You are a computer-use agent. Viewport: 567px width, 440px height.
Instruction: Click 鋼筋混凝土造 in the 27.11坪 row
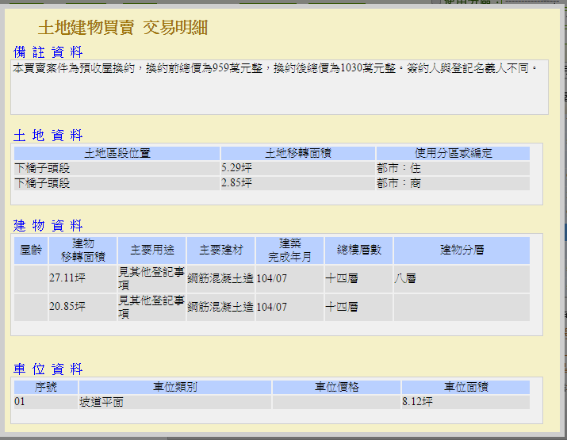[x=220, y=278]
